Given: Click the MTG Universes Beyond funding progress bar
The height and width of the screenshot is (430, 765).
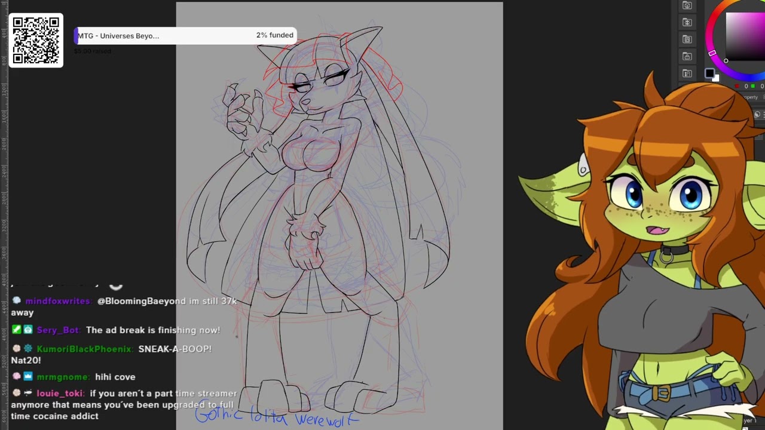Looking at the screenshot, I should click(x=185, y=36).
